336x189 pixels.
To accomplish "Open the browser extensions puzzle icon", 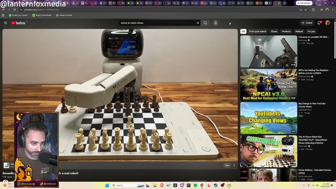I will coord(313,10).
